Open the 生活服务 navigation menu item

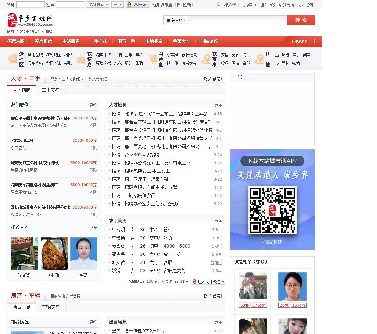71,41
